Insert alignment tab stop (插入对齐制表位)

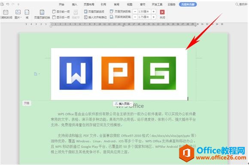(x=95, y=17)
